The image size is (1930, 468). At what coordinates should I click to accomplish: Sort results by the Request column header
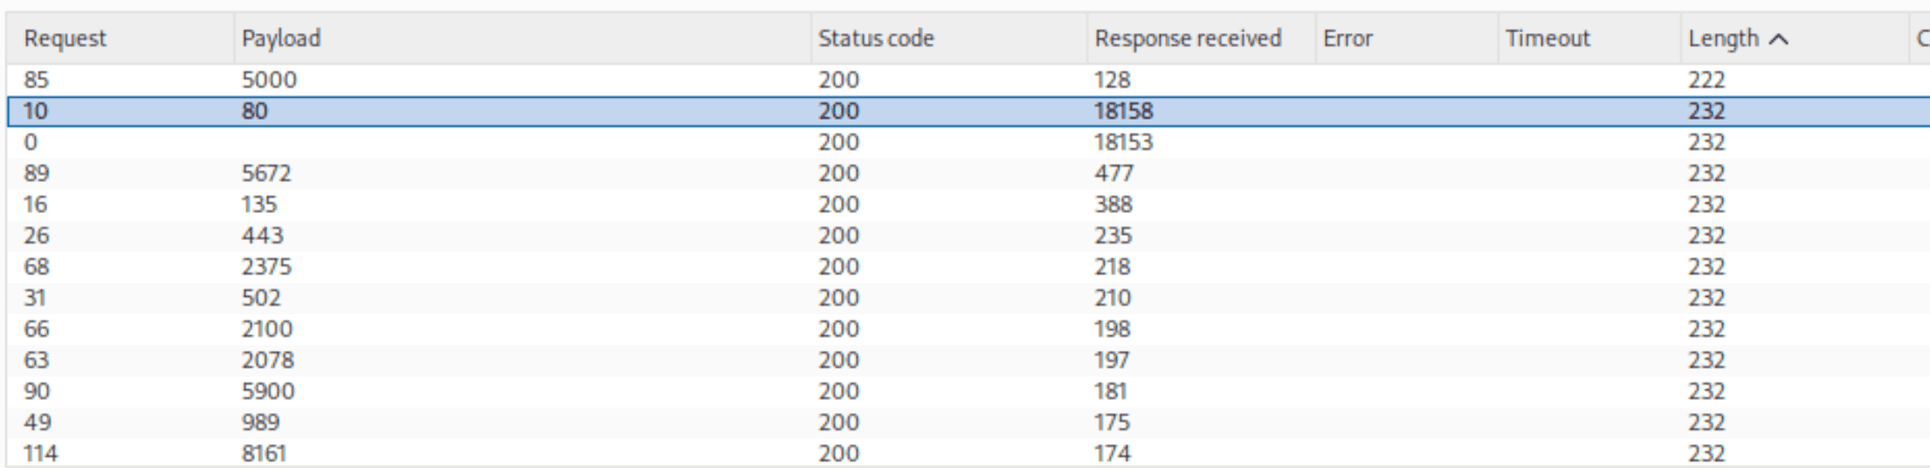(x=120, y=38)
